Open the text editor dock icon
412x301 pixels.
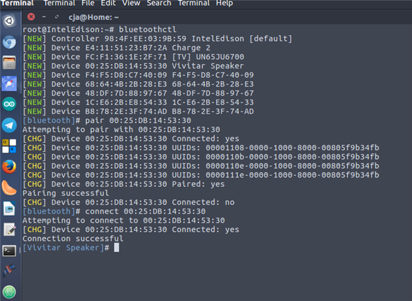(9, 229)
